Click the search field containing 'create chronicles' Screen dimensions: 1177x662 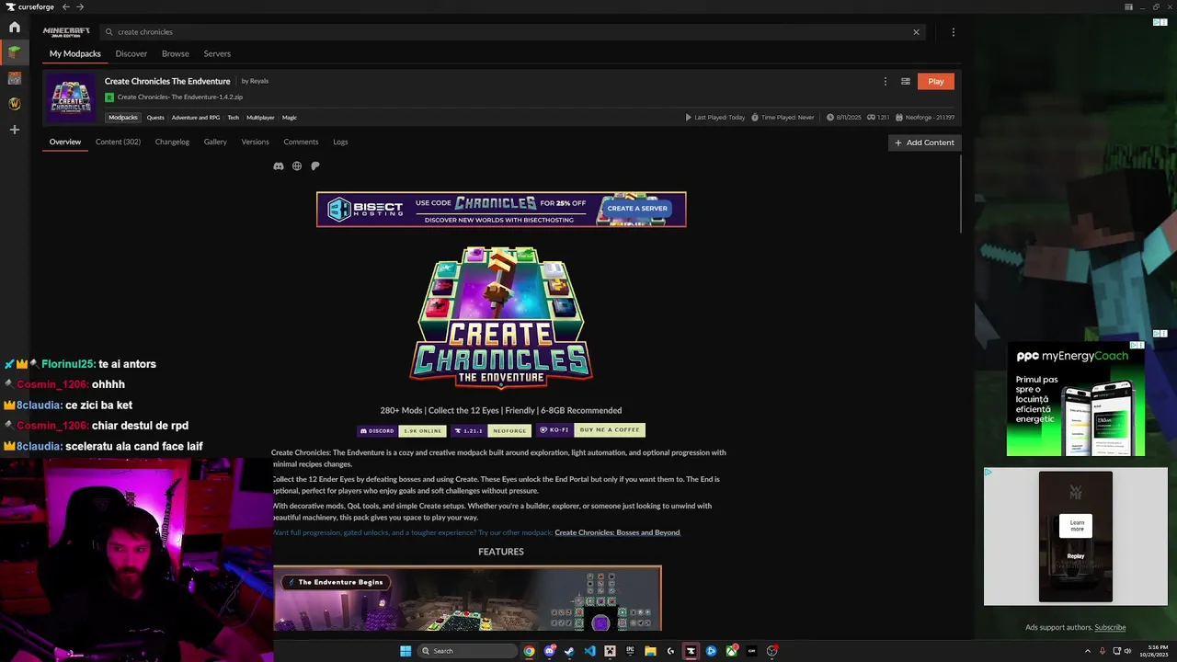point(510,32)
